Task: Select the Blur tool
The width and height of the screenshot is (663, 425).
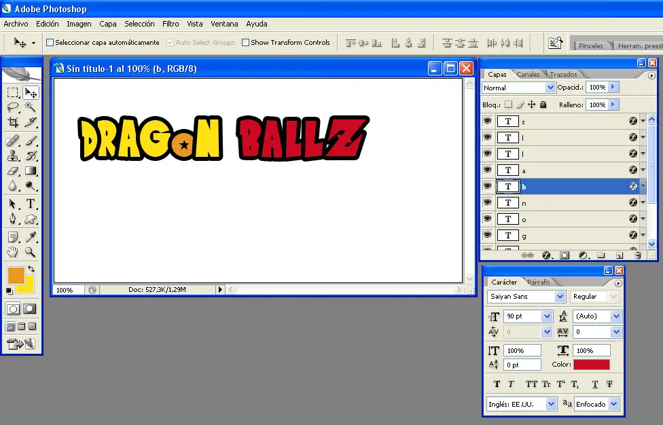Action: coord(13,186)
